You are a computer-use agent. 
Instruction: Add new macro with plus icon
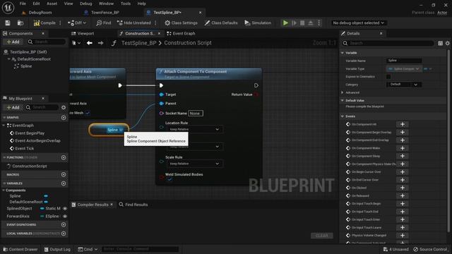[64, 174]
